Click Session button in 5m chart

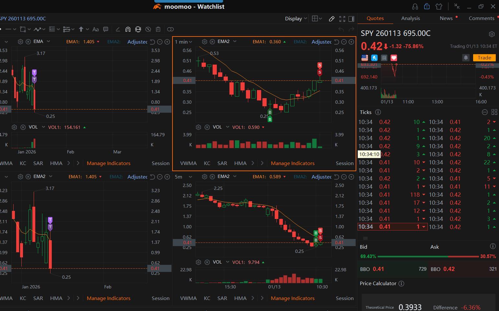pos(345,298)
